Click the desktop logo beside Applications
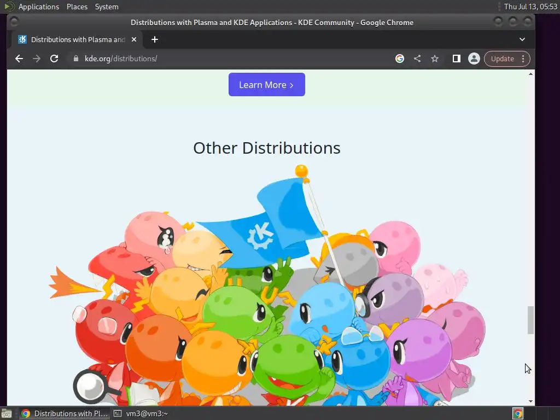Image resolution: width=560 pixels, height=420 pixels. [x=9, y=7]
